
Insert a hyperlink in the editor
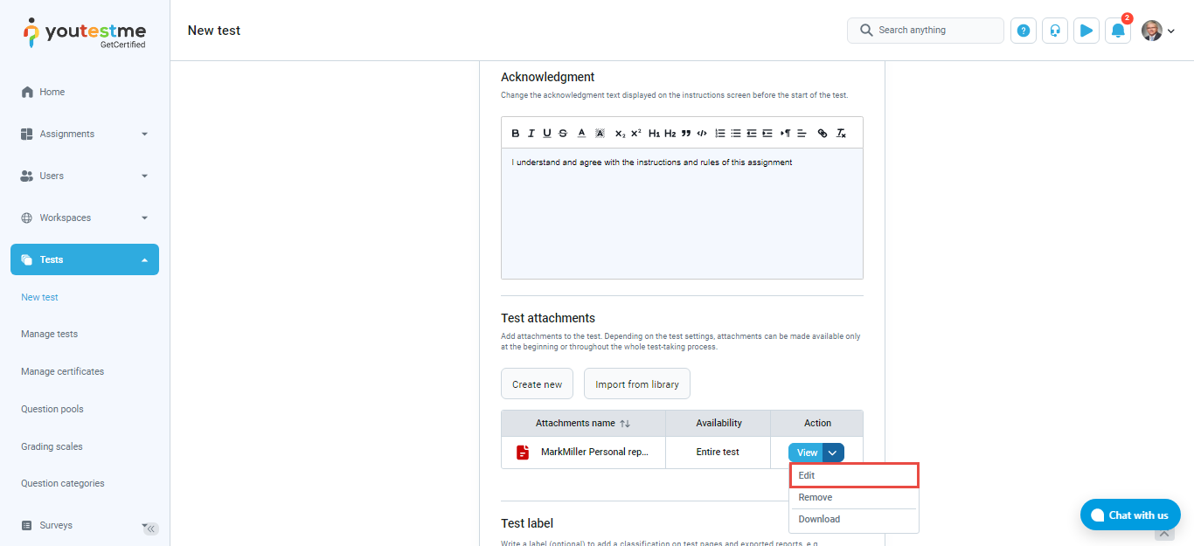823,134
